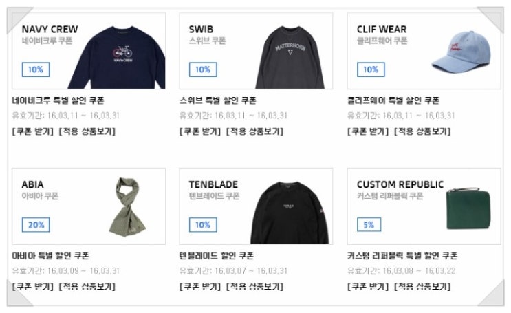The image size is (511, 313).
Task: Click 쿠폰 받기 under the Tenblade coupon
Action: coord(200,287)
